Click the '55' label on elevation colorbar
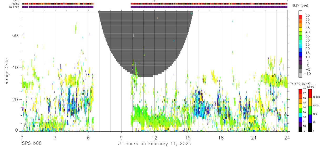Viewport: 323px width, 149px height. [x=307, y=20]
